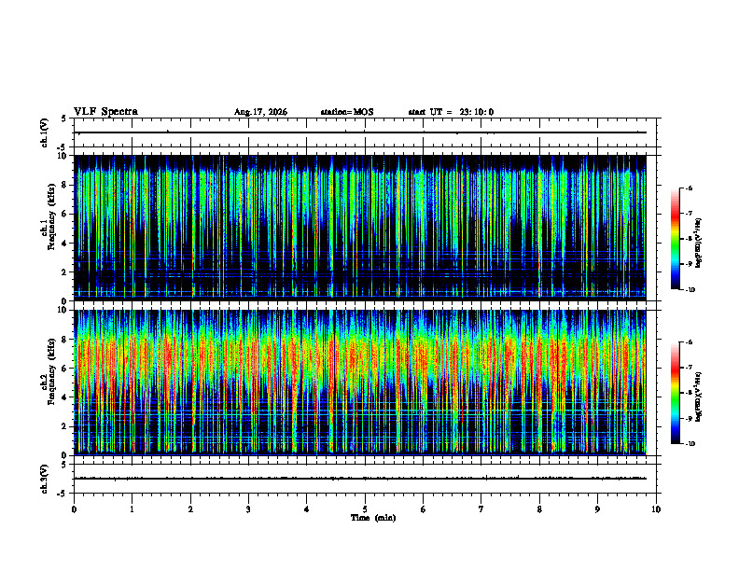This screenshot has width=739, height=571.
Task: Click the 6 kHz tick label on ch.2 axis
Action: (66, 369)
